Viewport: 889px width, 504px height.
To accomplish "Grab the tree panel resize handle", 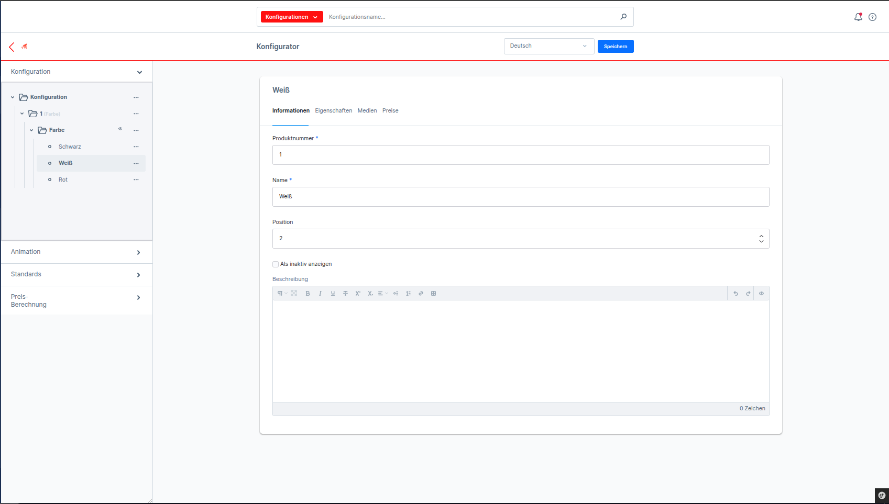I will point(150,500).
